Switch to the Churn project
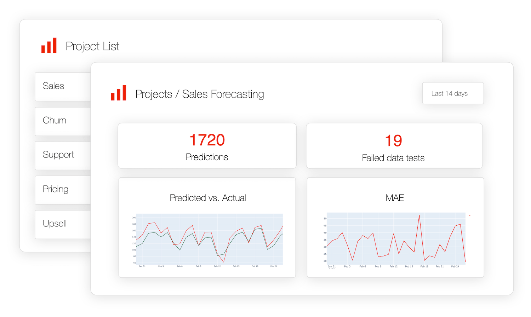This screenshot has height=317, width=531. click(57, 120)
